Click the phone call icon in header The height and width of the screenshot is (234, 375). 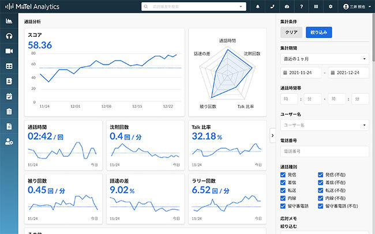272,7
